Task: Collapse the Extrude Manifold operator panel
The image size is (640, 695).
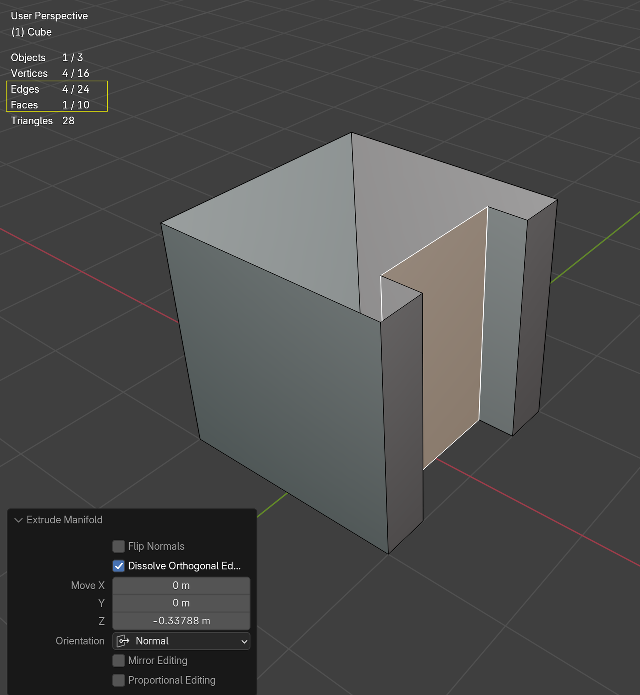Action: coord(19,520)
